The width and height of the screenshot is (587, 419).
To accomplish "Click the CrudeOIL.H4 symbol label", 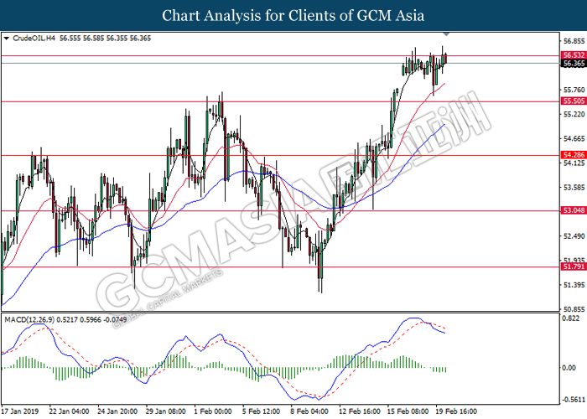I will coord(34,39).
